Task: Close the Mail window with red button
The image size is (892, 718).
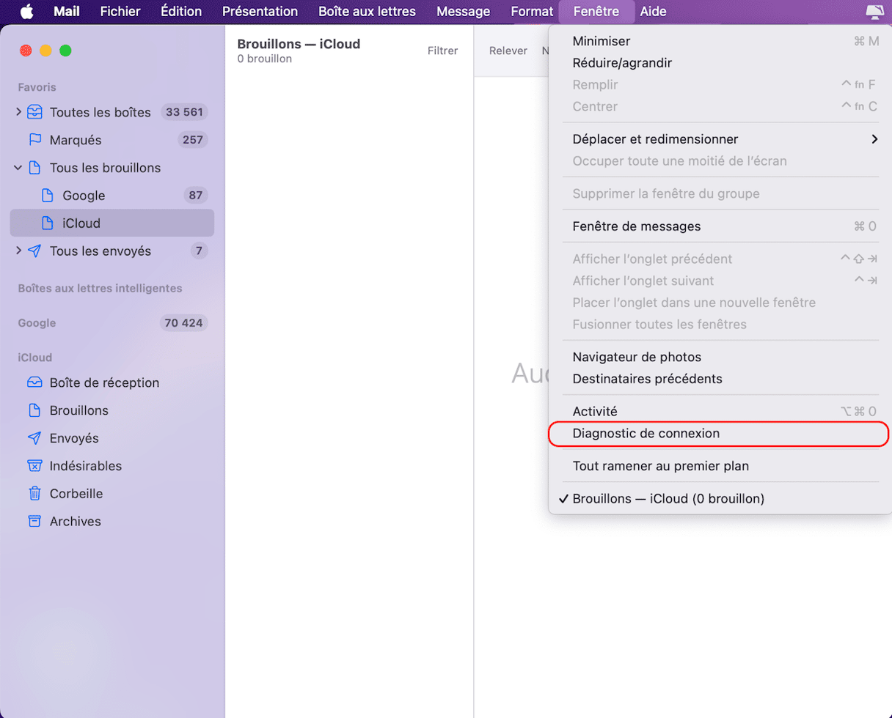Action: [26, 51]
